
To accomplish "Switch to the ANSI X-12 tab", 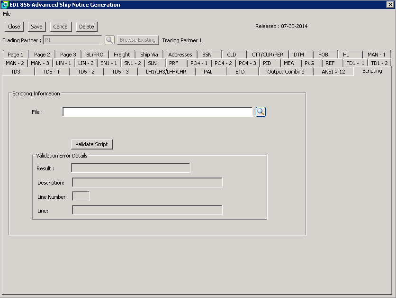I will point(337,72).
